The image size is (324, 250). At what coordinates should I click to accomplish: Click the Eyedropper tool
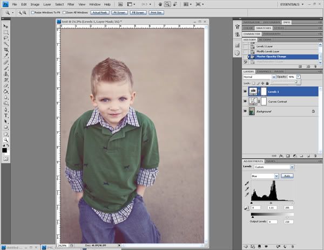[x=6, y=55]
